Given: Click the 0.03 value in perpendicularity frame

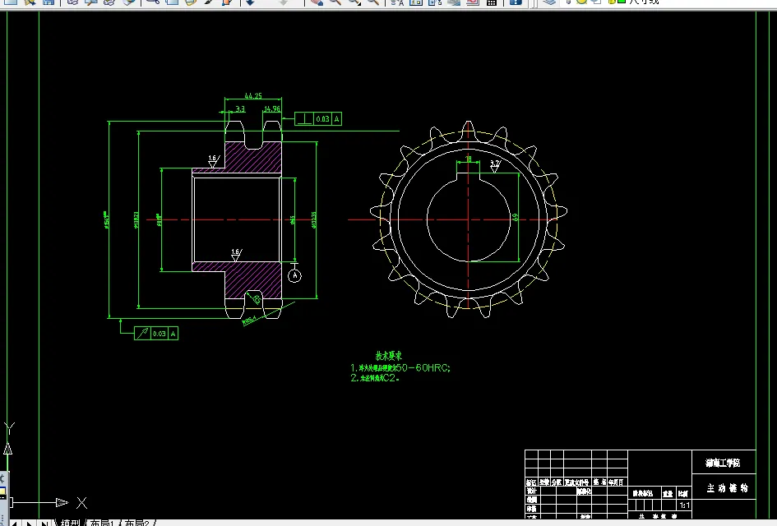Looking at the screenshot, I should [322, 119].
